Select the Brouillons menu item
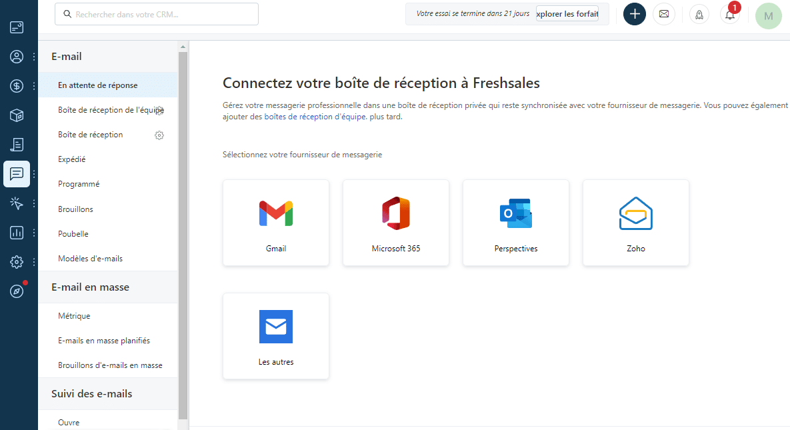 pos(75,209)
